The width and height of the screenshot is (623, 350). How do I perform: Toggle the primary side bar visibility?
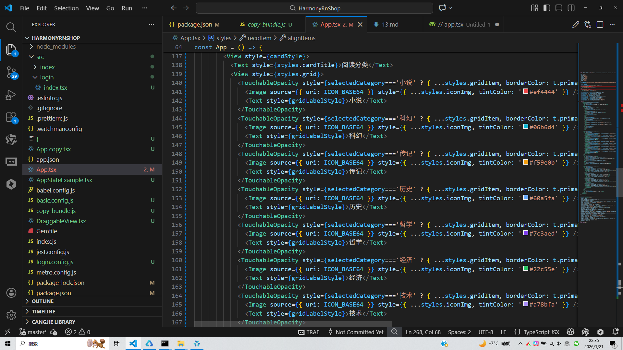point(547,8)
